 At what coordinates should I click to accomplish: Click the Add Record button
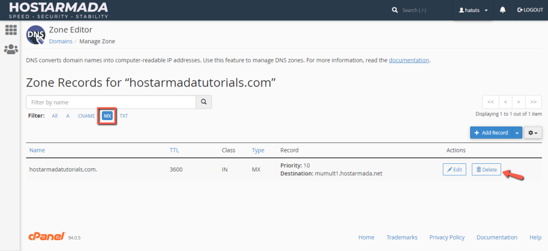[x=491, y=133]
